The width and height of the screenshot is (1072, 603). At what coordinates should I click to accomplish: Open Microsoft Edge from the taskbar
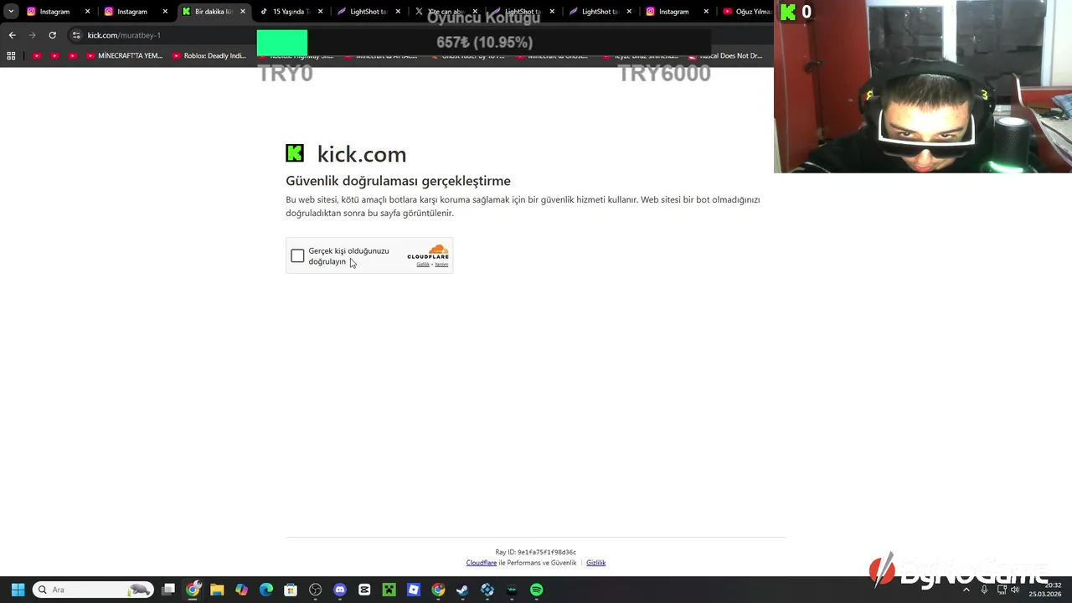point(266,590)
